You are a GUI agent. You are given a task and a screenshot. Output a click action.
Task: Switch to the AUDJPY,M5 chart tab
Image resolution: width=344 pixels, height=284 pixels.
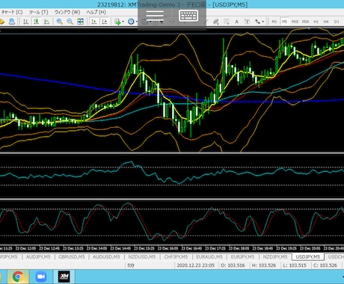coord(38,257)
